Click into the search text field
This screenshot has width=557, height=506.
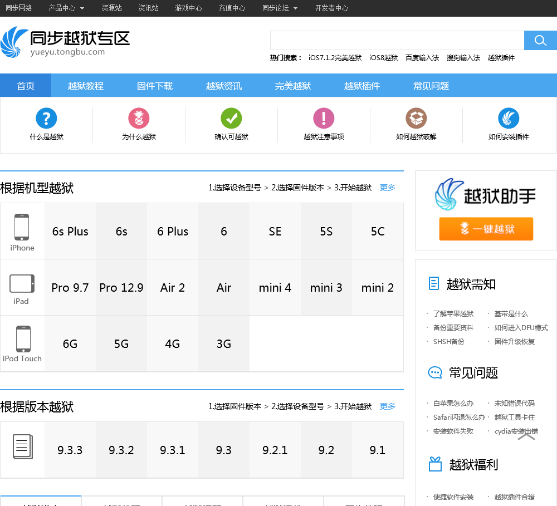397,41
